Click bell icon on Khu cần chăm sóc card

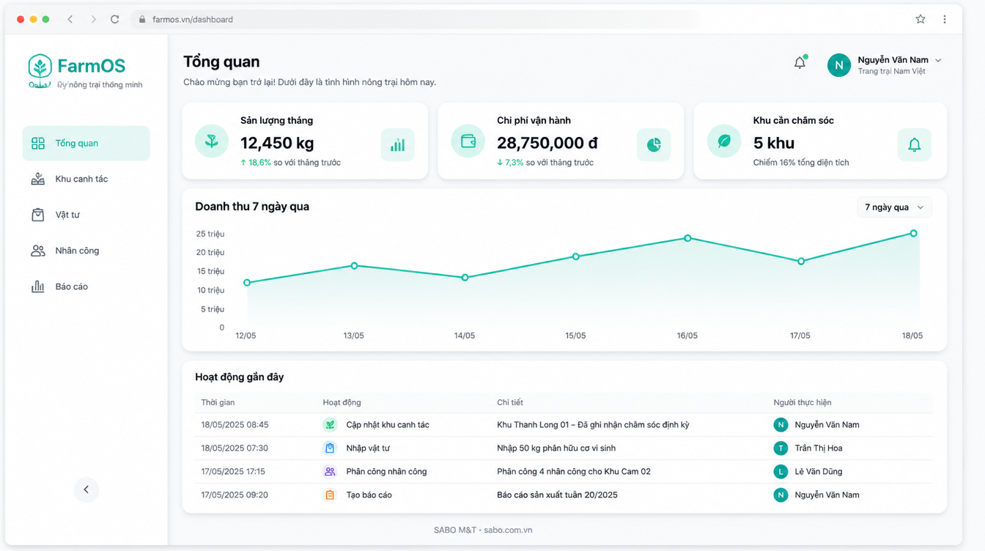pos(914,144)
